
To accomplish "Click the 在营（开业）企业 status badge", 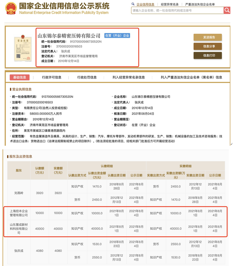I will click(117, 36).
